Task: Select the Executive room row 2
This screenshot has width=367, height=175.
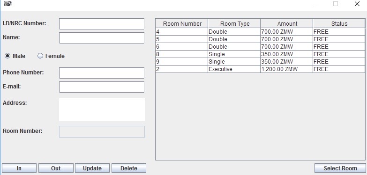Action: tap(260, 69)
